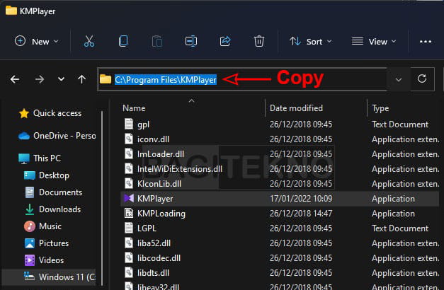The width and height of the screenshot is (444, 290).
Task: Sort by Date modified column header
Action: tap(296, 108)
